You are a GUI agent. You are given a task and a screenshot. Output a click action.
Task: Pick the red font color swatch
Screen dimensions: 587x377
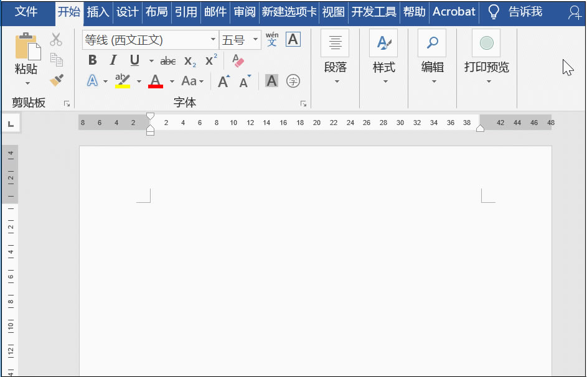[156, 81]
